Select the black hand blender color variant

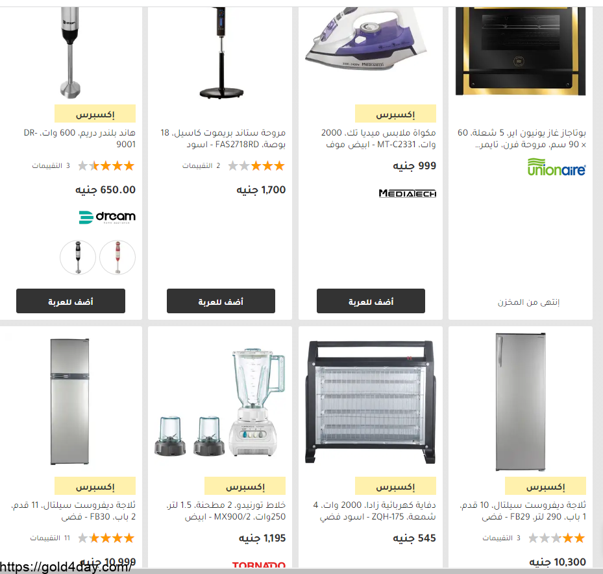click(x=78, y=257)
